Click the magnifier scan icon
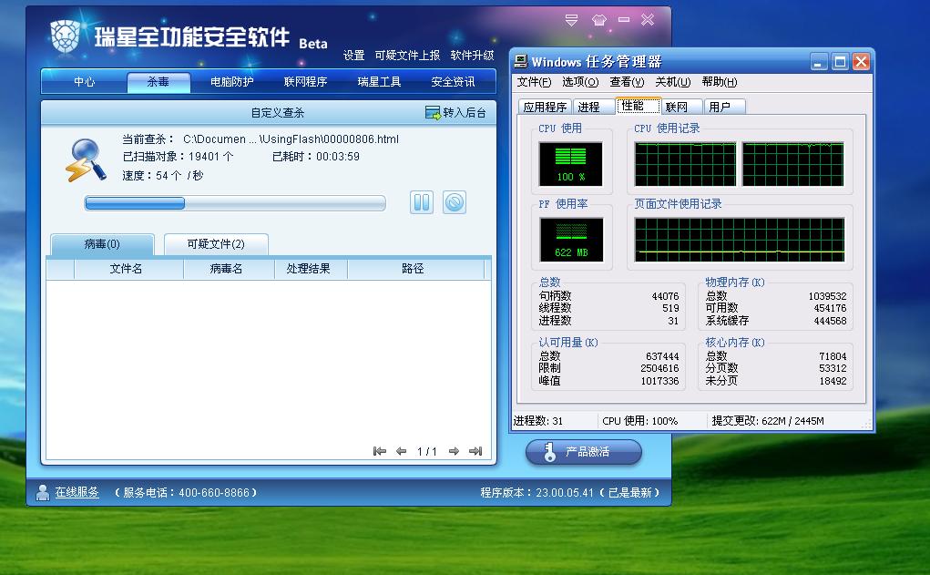This screenshot has width=930, height=575. [x=86, y=160]
